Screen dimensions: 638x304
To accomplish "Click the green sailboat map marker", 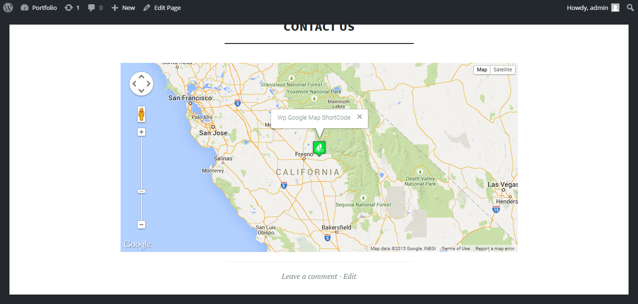I will tap(319, 148).
